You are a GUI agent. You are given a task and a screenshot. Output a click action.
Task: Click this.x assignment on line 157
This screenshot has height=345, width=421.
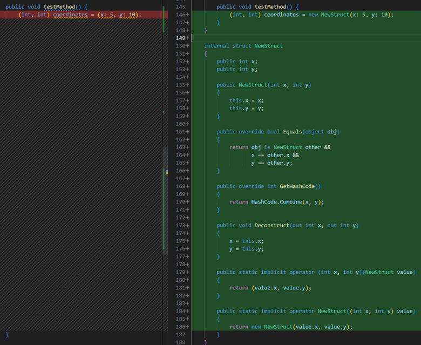click(246, 100)
